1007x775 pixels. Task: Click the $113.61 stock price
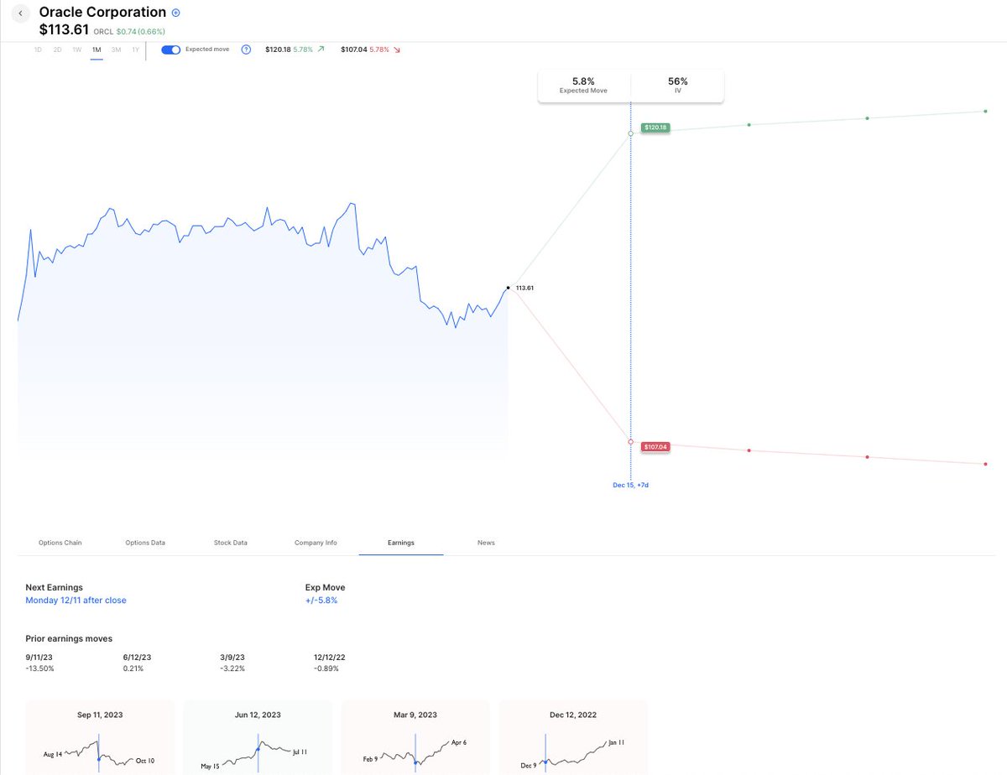coord(64,30)
